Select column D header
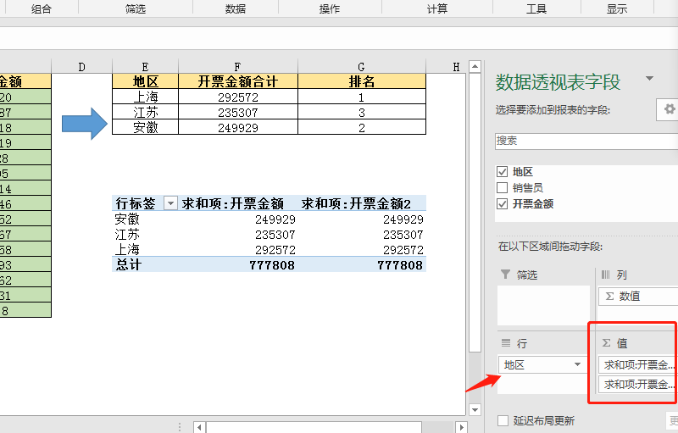Image resolution: width=678 pixels, height=433 pixels. 81,67
